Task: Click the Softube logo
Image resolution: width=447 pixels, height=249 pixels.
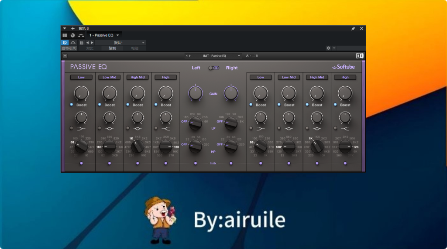Action: tap(343, 67)
